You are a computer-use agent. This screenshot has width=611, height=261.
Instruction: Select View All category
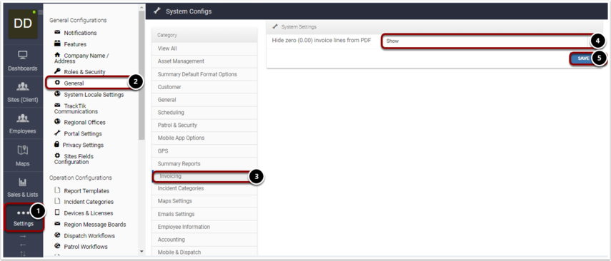tap(204, 48)
